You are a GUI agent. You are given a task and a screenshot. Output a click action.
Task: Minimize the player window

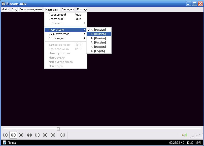coord(189,4)
